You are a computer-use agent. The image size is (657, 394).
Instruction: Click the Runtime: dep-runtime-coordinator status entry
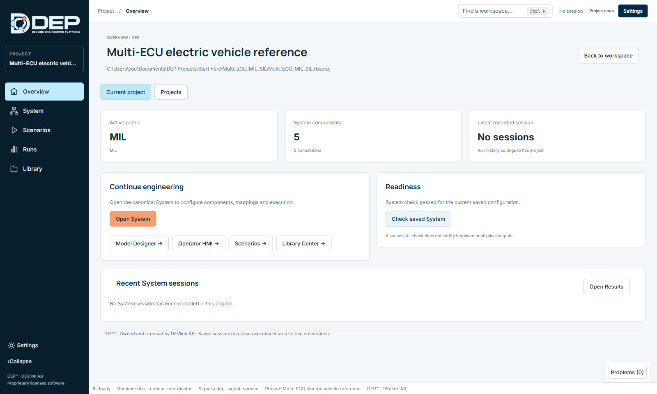click(x=154, y=389)
